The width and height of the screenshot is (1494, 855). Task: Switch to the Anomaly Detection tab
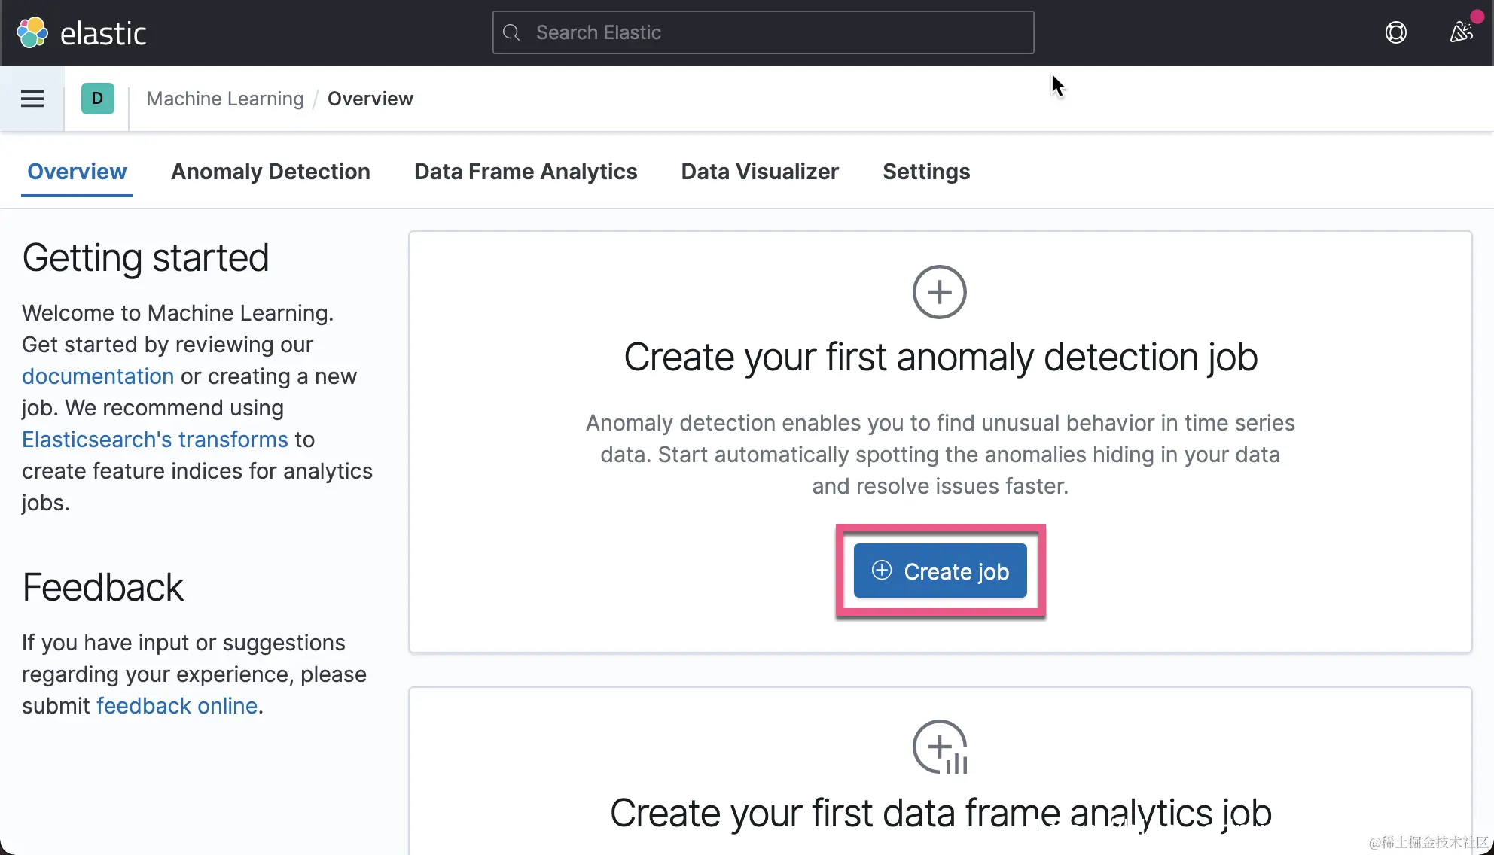point(270,172)
